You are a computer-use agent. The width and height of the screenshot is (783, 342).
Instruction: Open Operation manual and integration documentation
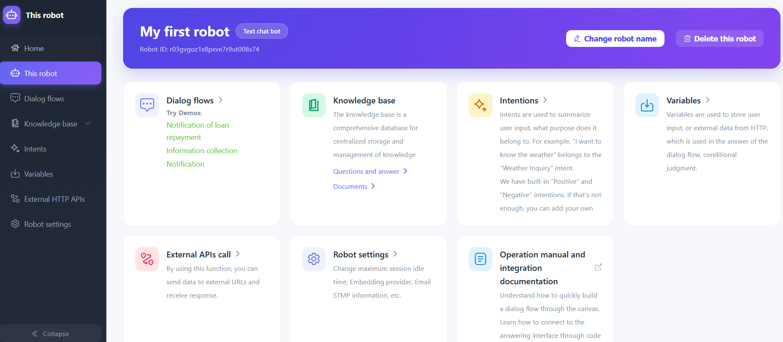click(x=542, y=268)
